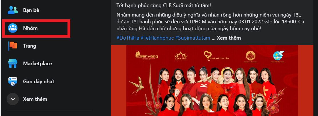Viewport: 318px width, 116px height.
Task: Open the Marketplace storefront icon
Action: [13, 64]
